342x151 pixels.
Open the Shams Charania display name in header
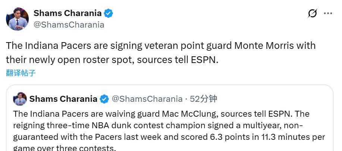point(67,13)
